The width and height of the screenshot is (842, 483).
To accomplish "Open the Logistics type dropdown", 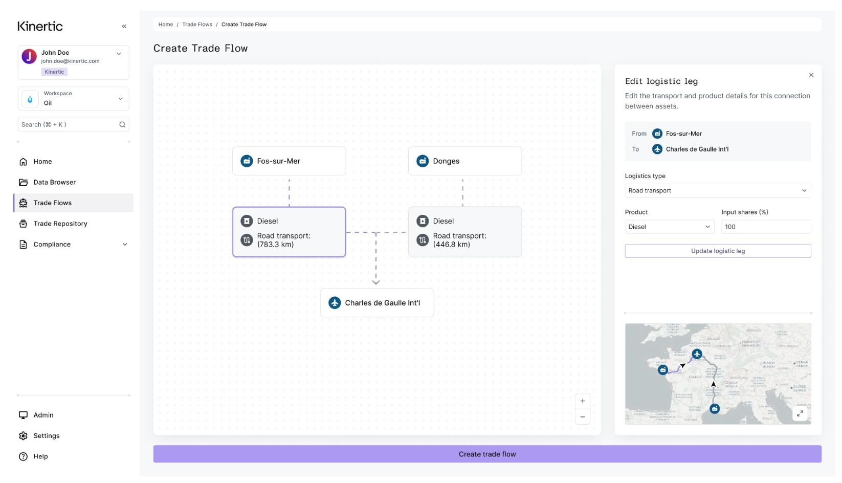I will coord(718,191).
